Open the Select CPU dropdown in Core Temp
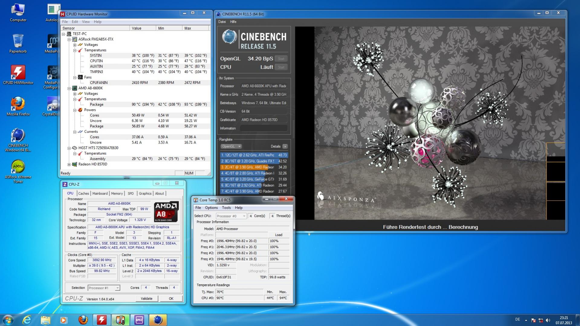Image resolution: width=580 pixels, height=326 pixels. coord(231,216)
